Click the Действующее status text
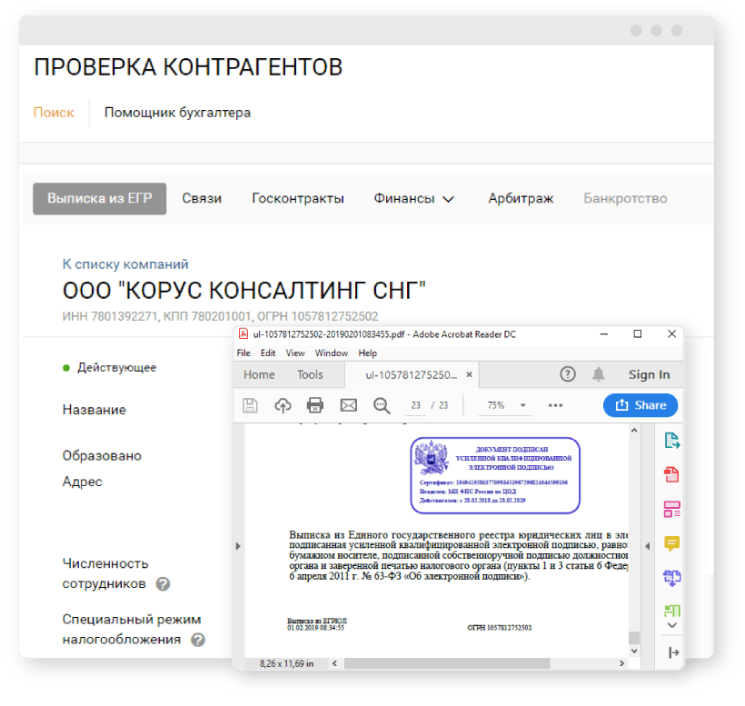The height and width of the screenshot is (706, 745). (117, 368)
